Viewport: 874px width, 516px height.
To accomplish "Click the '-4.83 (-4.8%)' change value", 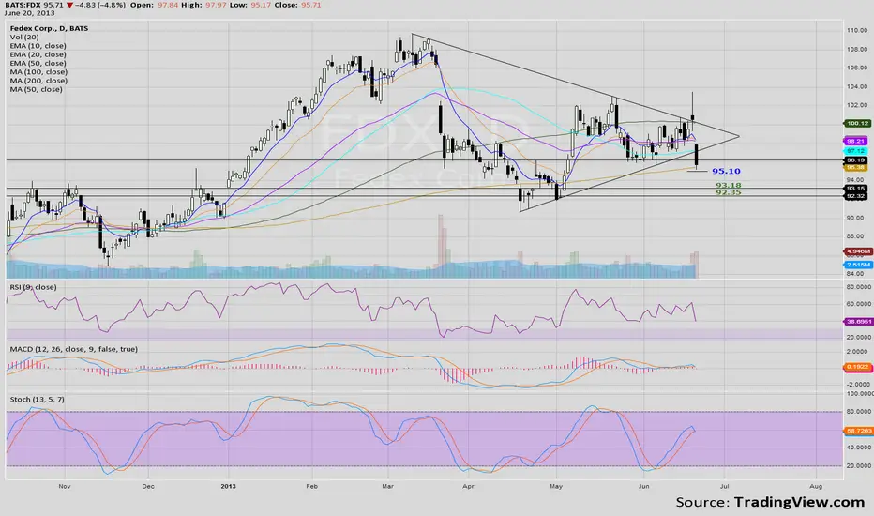I will pos(98,5).
